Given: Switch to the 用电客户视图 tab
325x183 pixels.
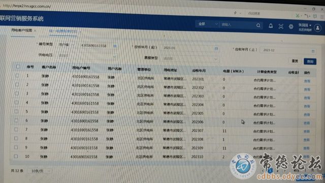Looking at the screenshot, I should point(21,30).
